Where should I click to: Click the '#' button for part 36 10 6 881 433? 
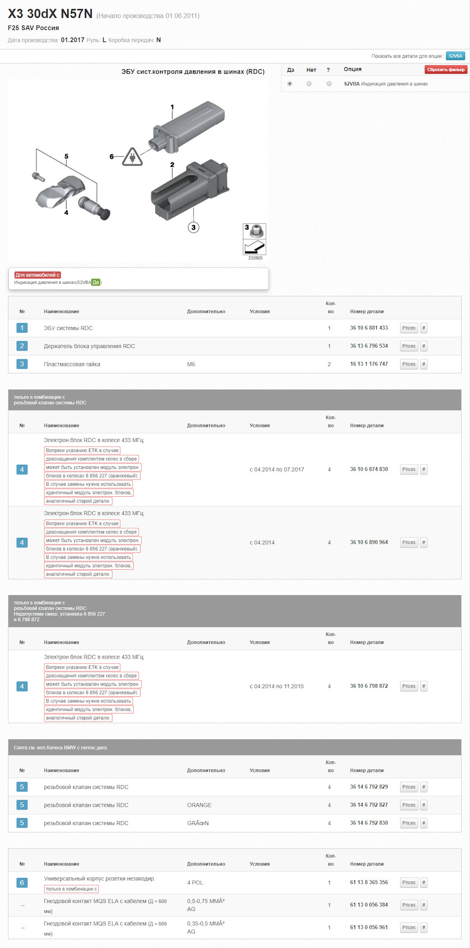(x=424, y=328)
